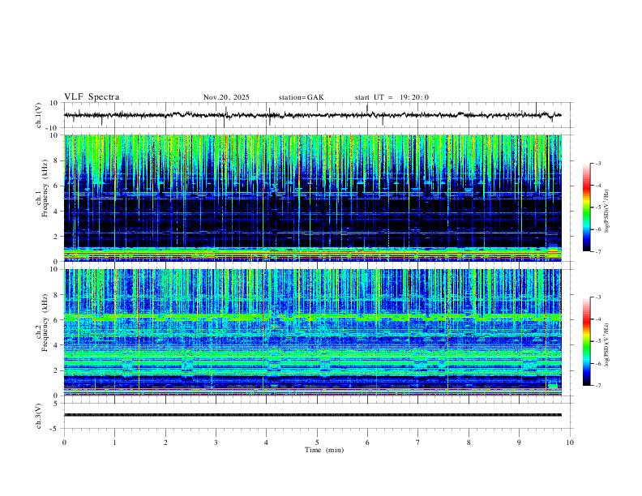Click the time axis tick label "8"
The image size is (642, 496).
coord(469,443)
